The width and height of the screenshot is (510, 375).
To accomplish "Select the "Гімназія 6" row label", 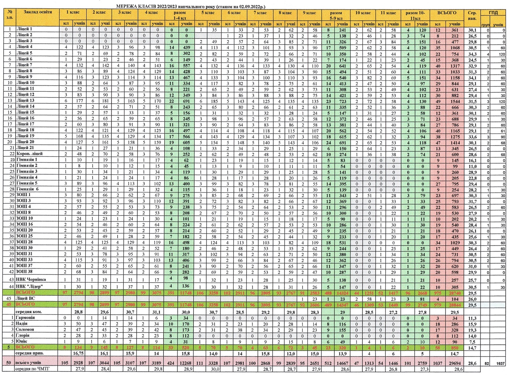I will point(27,189).
